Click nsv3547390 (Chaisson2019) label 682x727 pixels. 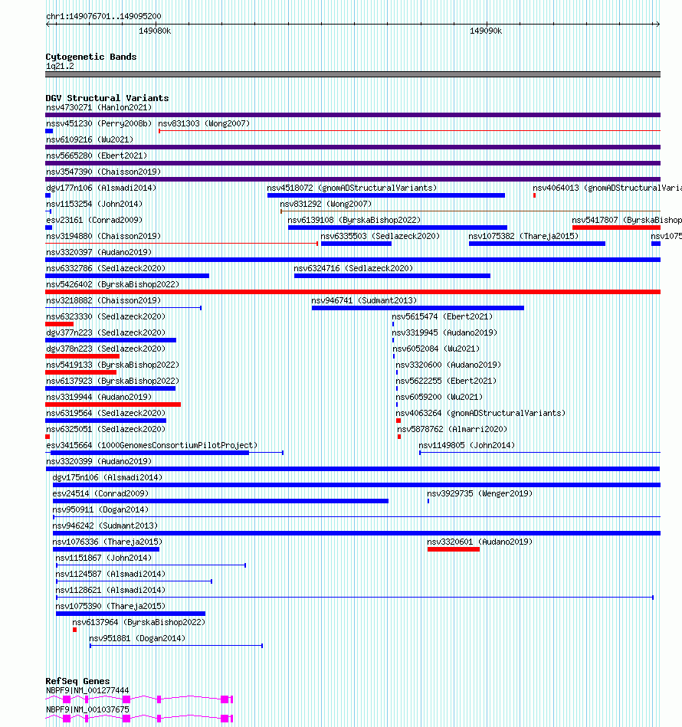pos(103,172)
